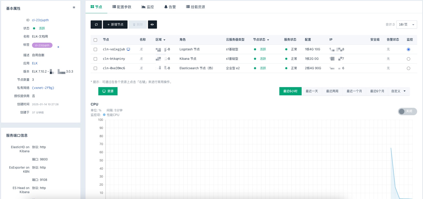
Task: Select the 最近一天 time range
Action: pos(312,91)
